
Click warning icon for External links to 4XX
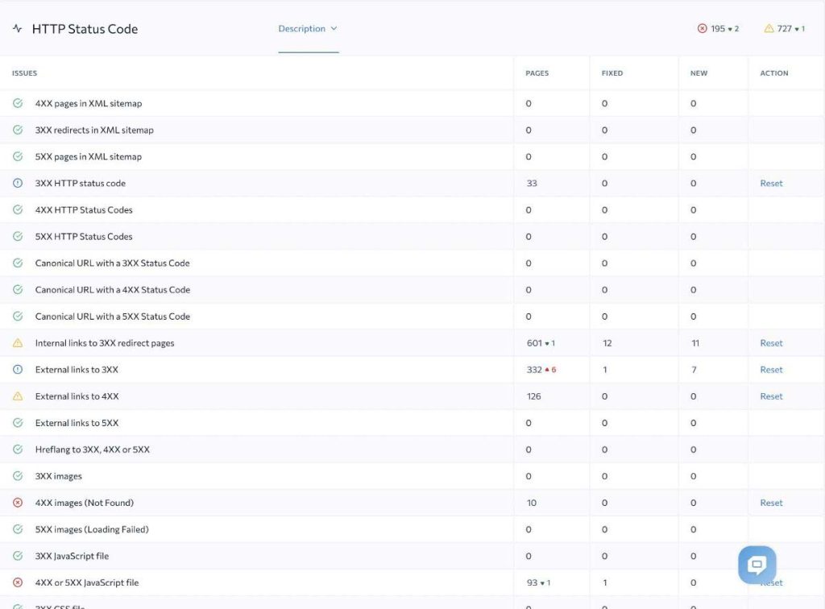pyautogui.click(x=18, y=396)
